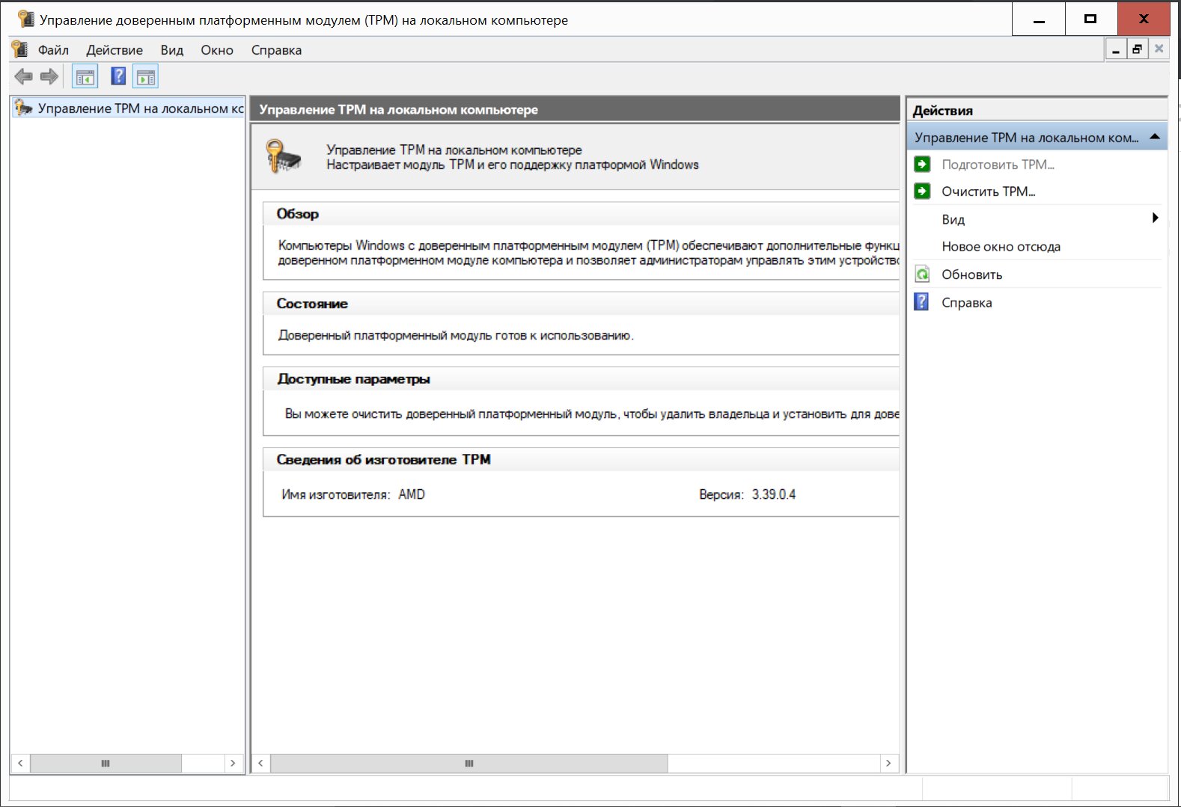Toggle the console tree pane icon

[x=85, y=76]
